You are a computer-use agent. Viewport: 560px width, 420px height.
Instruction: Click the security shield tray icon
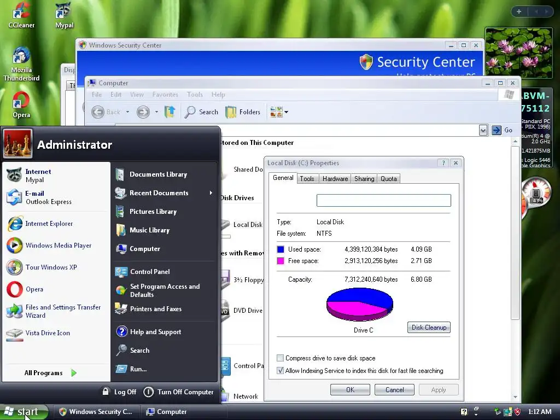click(x=517, y=411)
